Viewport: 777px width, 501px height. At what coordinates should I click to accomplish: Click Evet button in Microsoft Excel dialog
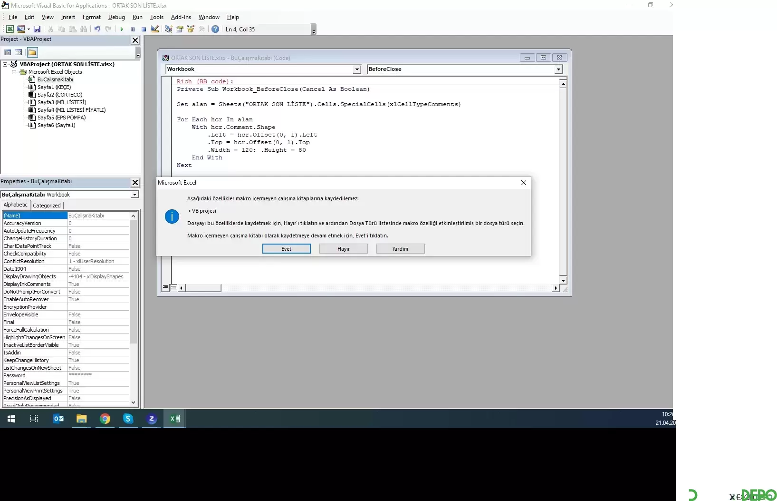[x=287, y=249]
